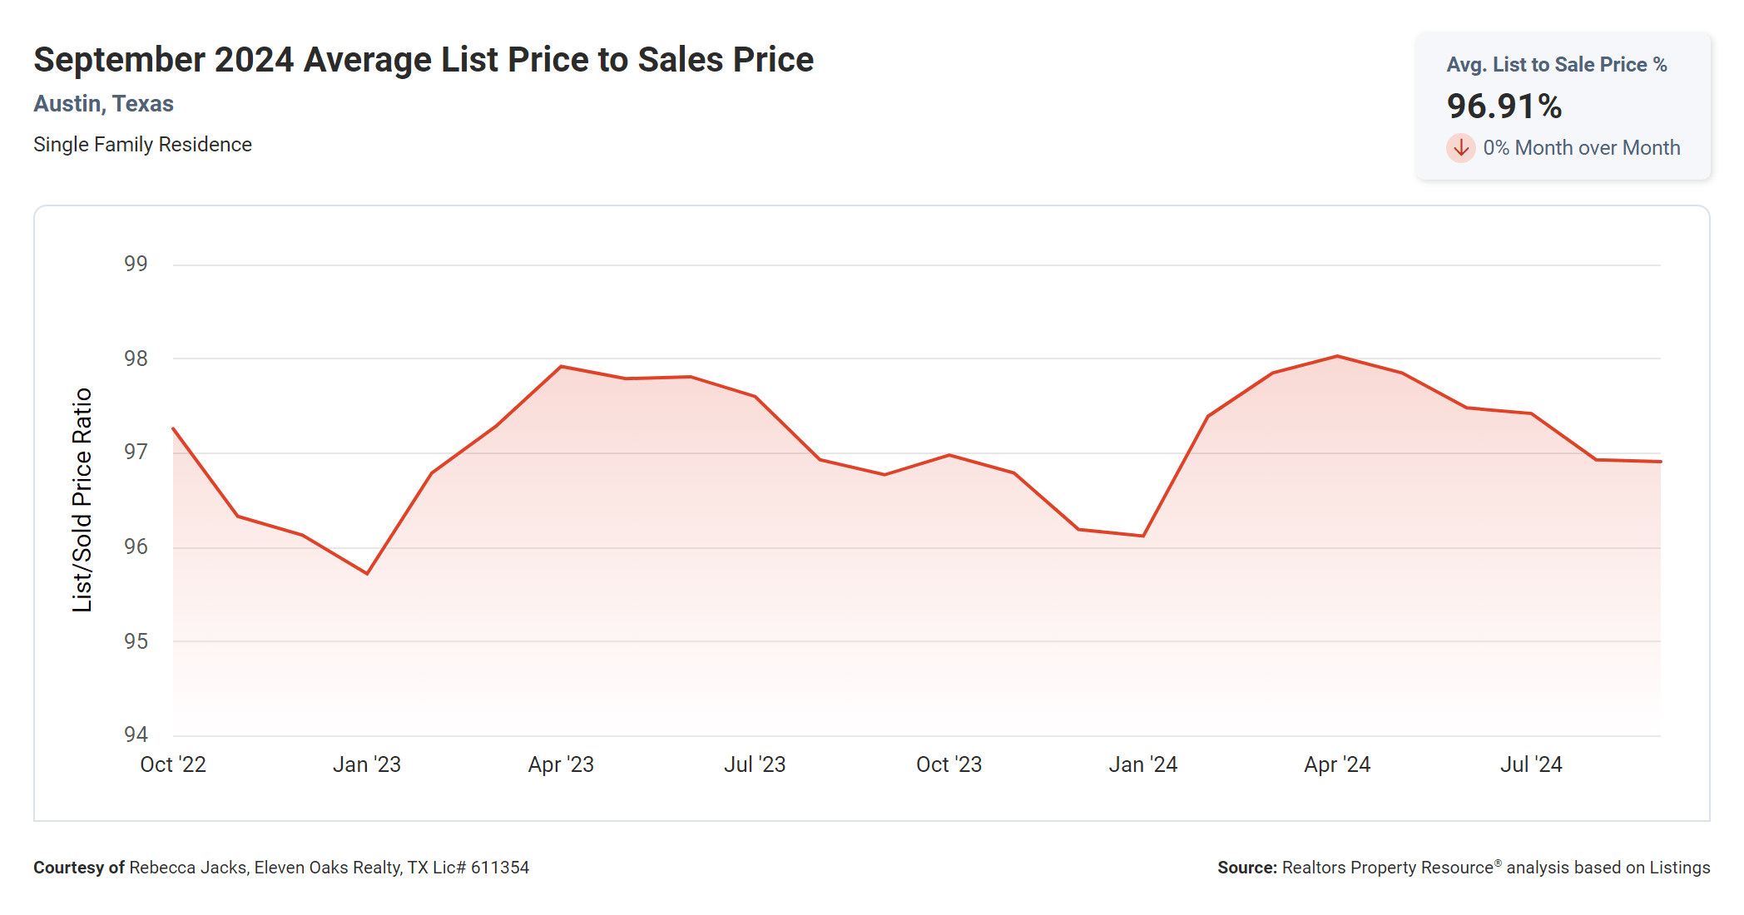Click the Single Family Residence label

(142, 145)
